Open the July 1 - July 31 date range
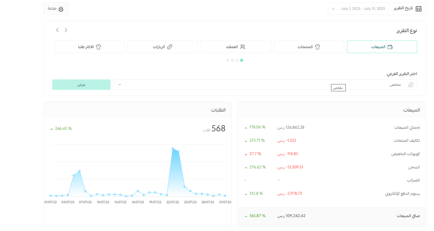This screenshot has height=231, width=434. coord(363,9)
